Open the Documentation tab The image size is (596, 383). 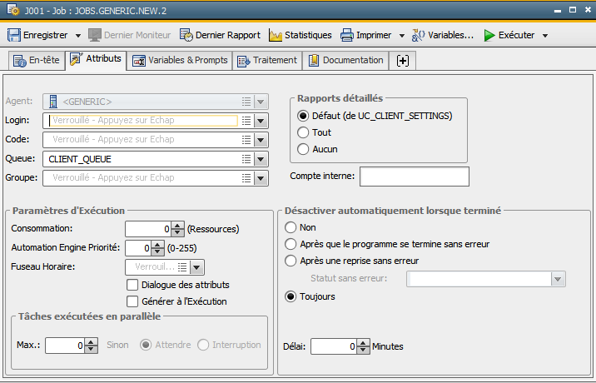[x=345, y=61]
